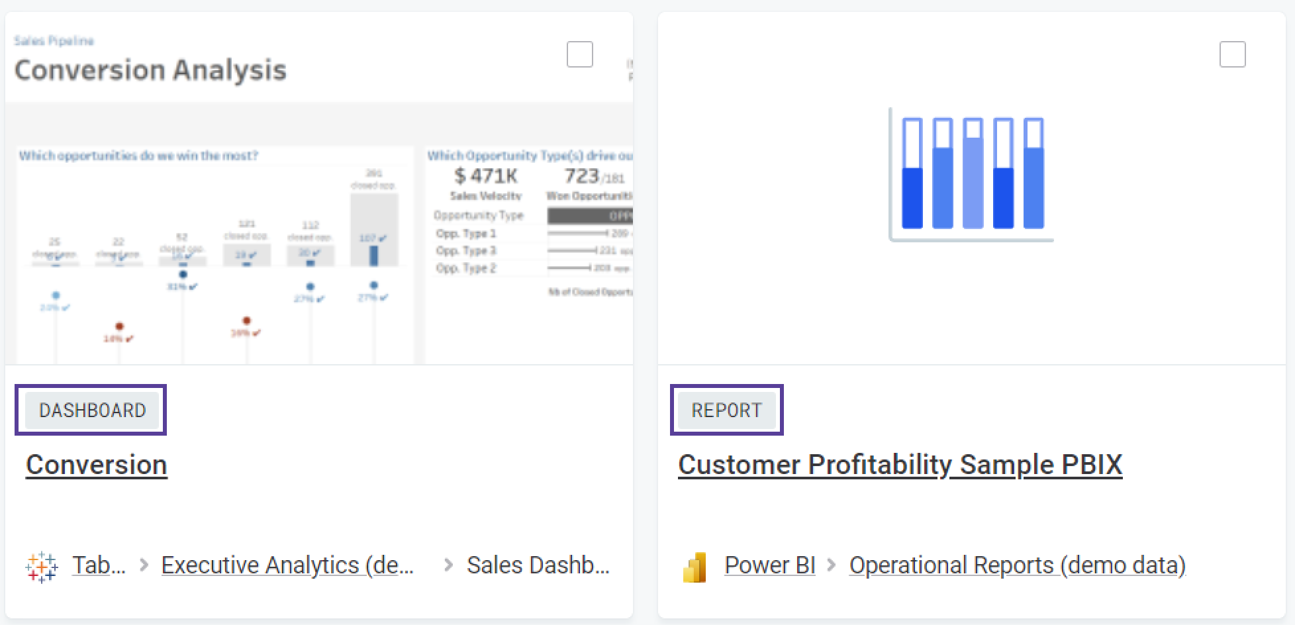The image size is (1295, 625).
Task: Open Customer Profitability Sample PBIX link
Action: coord(900,465)
